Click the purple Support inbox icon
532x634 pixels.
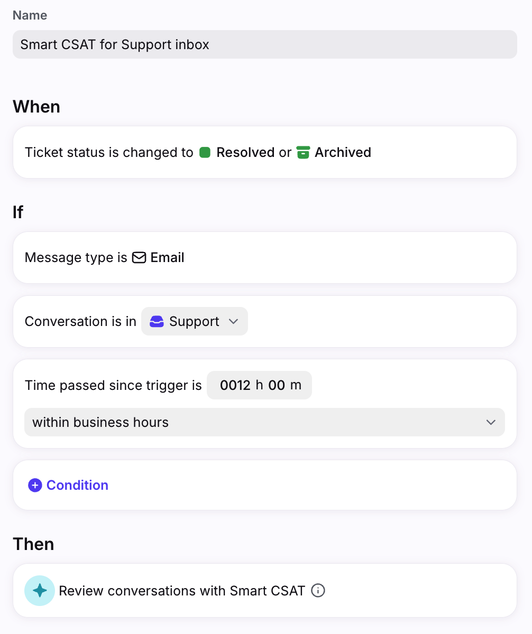[x=157, y=321]
